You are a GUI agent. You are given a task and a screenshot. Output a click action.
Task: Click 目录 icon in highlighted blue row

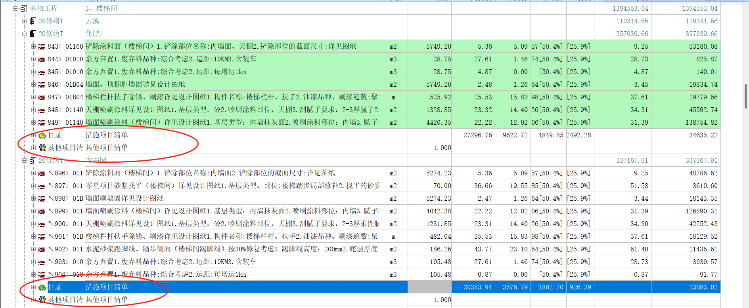coord(42,287)
